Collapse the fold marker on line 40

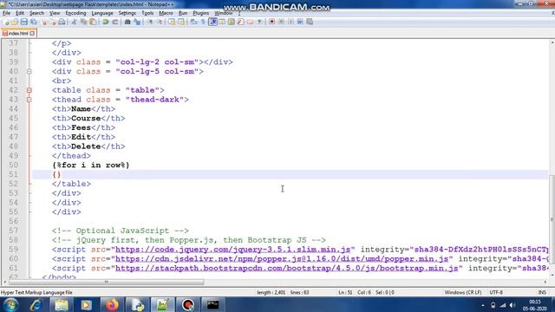29,71
